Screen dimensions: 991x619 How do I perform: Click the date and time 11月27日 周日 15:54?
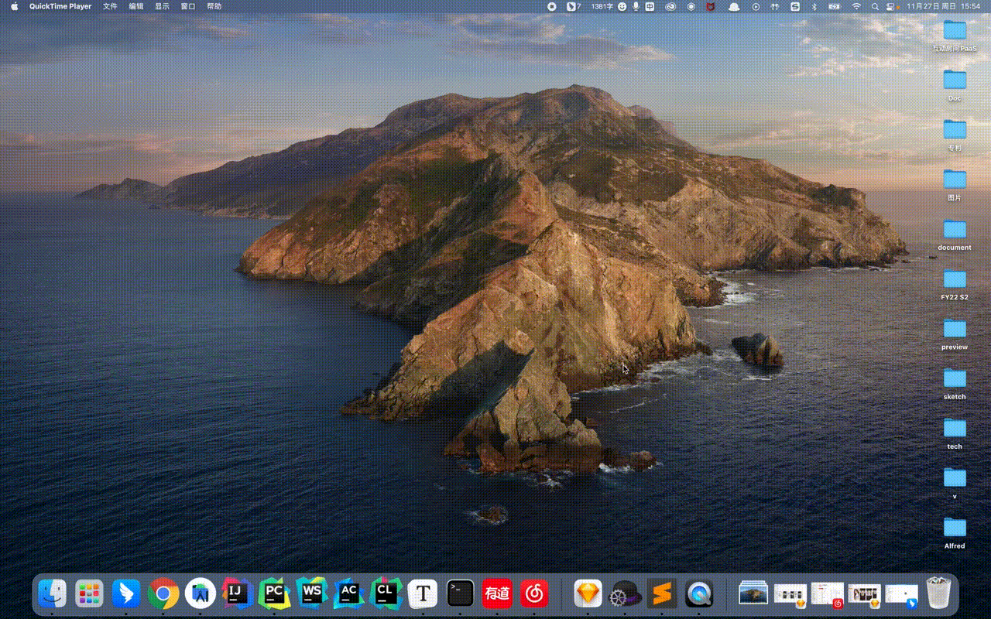point(943,6)
